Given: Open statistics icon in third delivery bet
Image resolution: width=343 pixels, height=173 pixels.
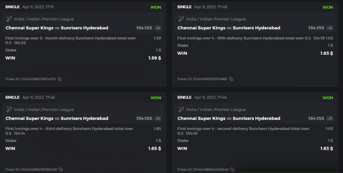Looking at the screenshot, I should click(x=158, y=118).
